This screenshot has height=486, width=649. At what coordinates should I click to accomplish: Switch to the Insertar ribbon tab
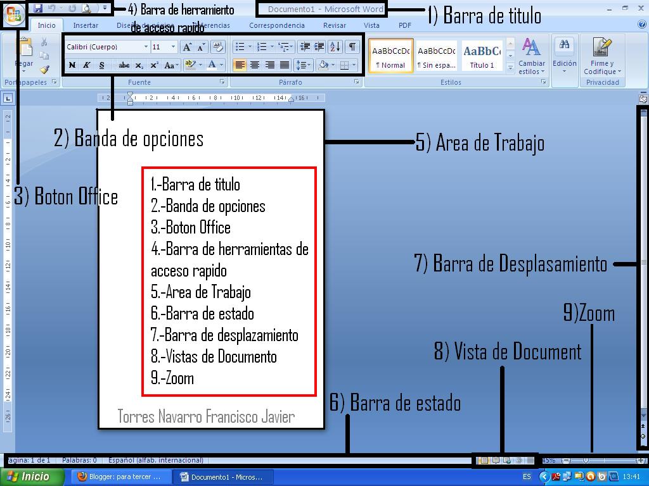[x=85, y=25]
